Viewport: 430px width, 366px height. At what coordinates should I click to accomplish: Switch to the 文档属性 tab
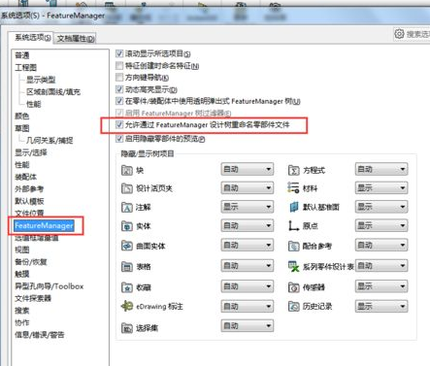76,39
